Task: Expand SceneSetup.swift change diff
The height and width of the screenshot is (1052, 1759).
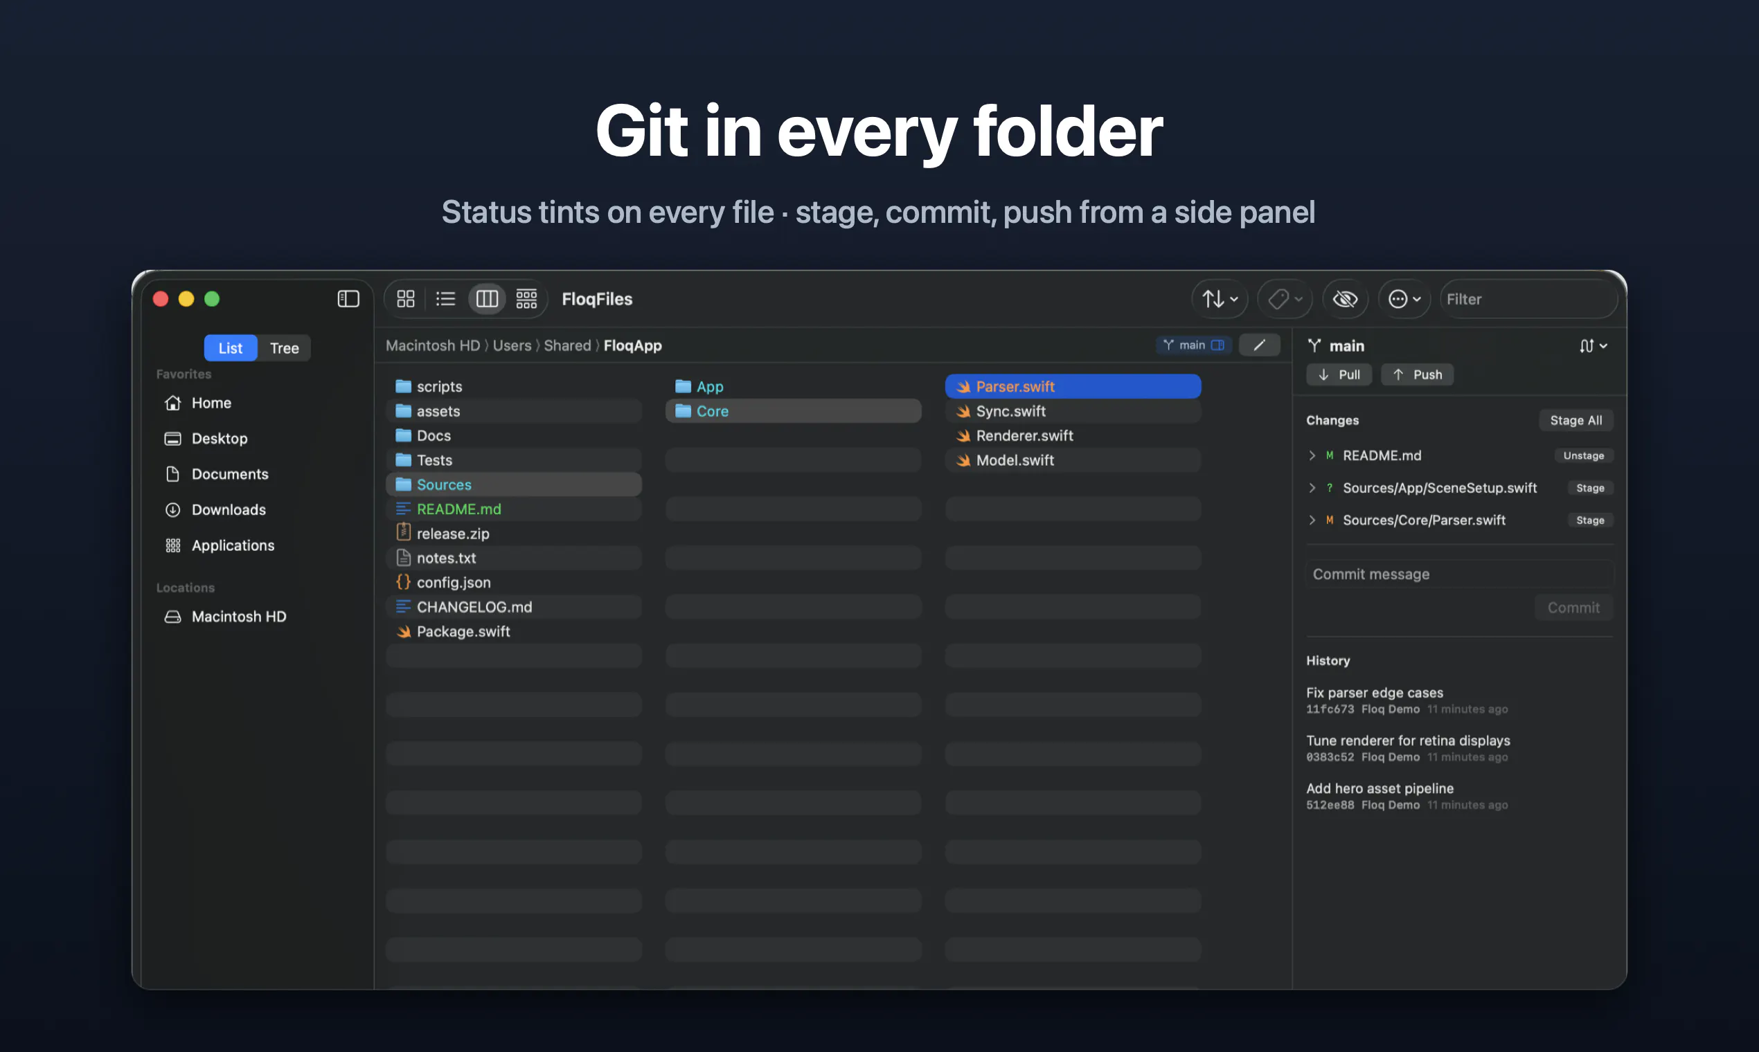Action: pyautogui.click(x=1312, y=488)
